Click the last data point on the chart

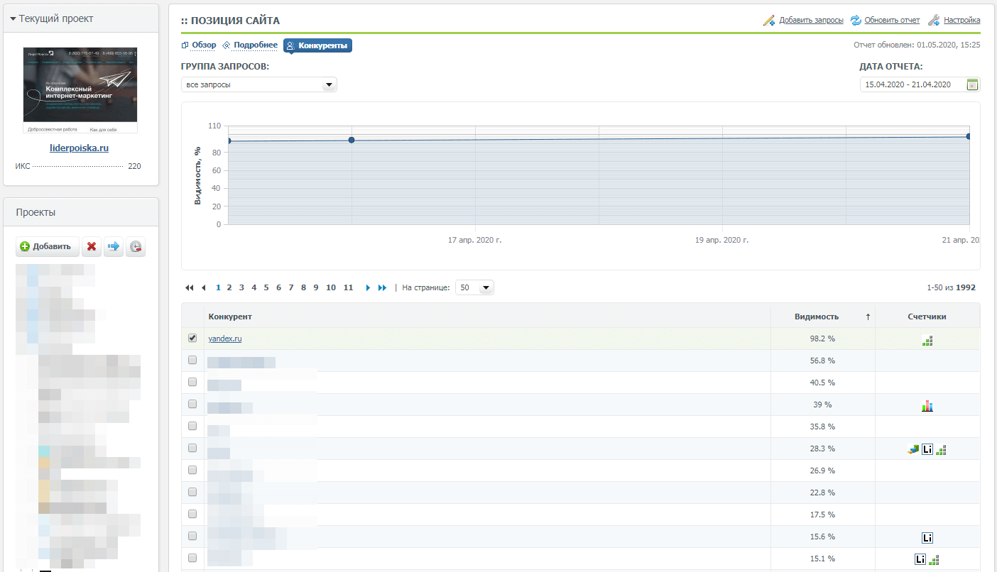(x=969, y=136)
